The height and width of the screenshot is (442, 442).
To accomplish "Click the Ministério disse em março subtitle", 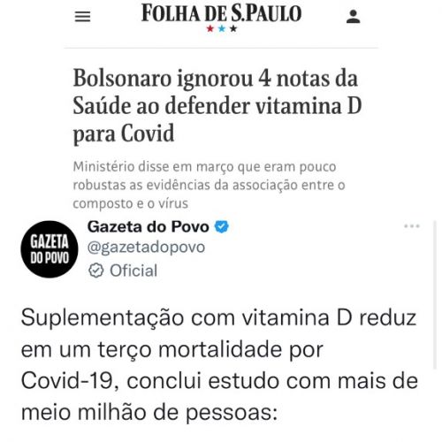I will (x=209, y=185).
